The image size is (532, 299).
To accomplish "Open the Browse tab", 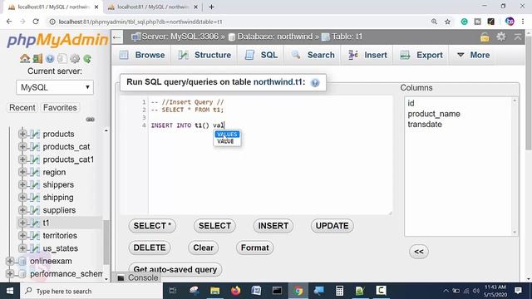I will [x=142, y=55].
